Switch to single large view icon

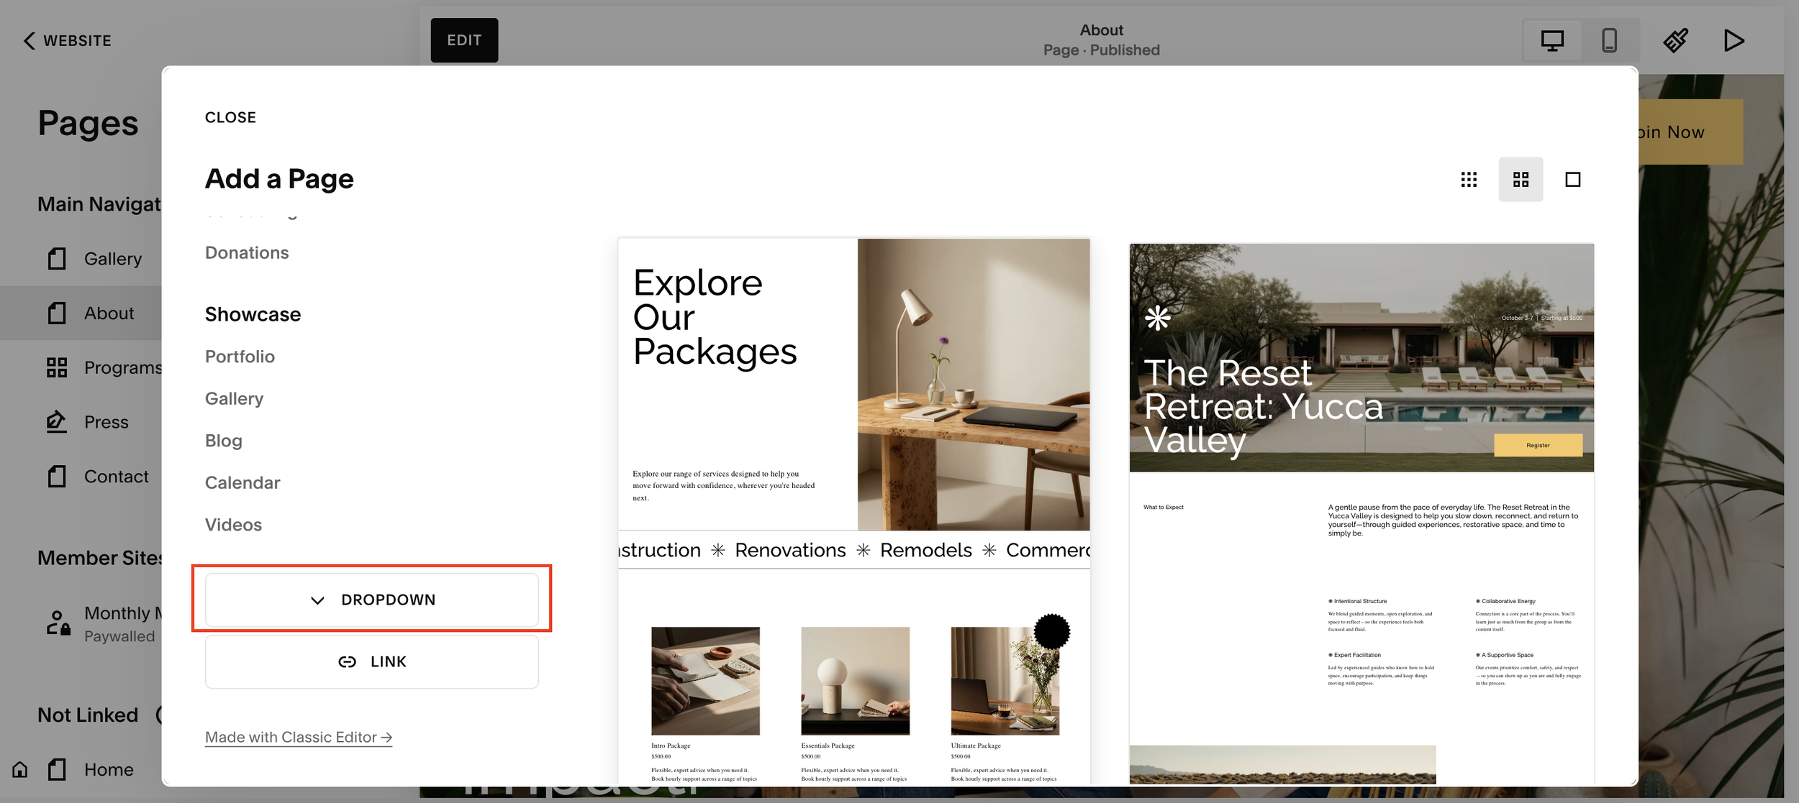coord(1573,180)
